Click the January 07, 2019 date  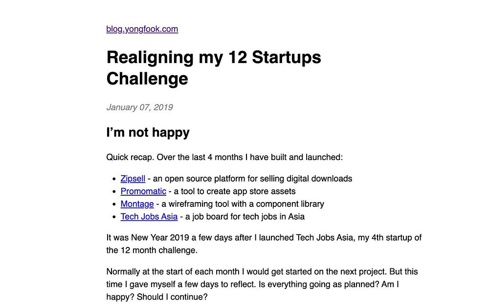point(139,107)
